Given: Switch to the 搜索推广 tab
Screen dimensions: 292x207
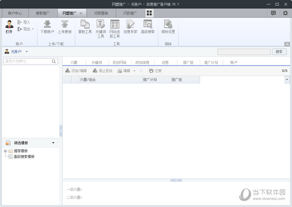Looking at the screenshot, I should (43, 13).
